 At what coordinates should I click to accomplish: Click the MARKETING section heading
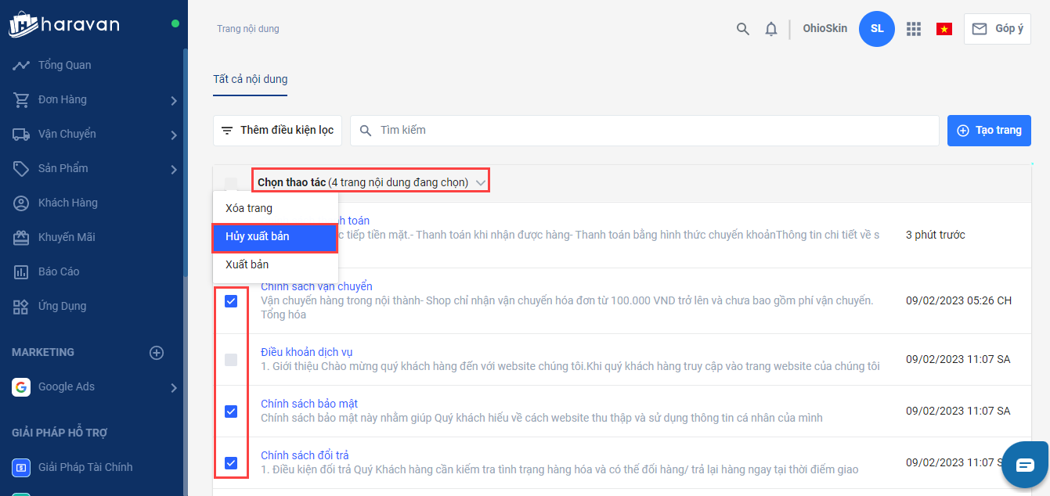[43, 352]
